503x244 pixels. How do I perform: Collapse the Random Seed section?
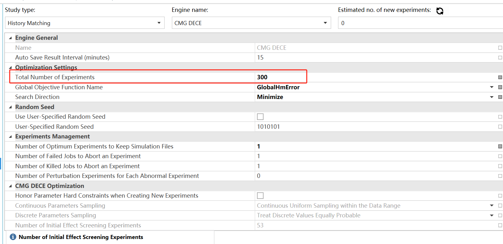click(10, 107)
